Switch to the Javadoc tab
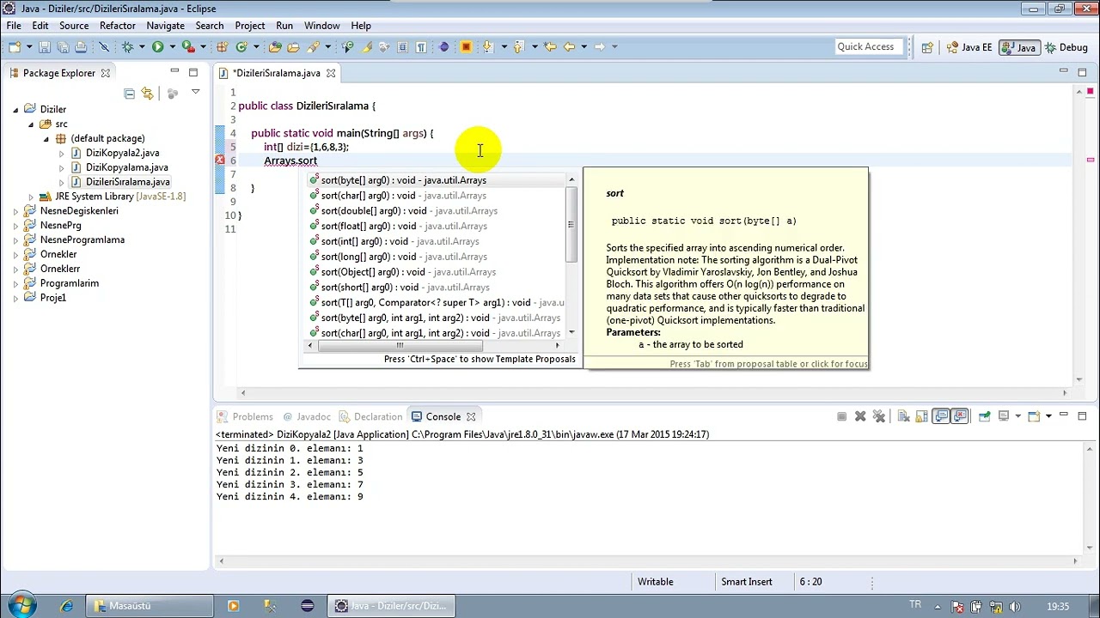 point(307,416)
